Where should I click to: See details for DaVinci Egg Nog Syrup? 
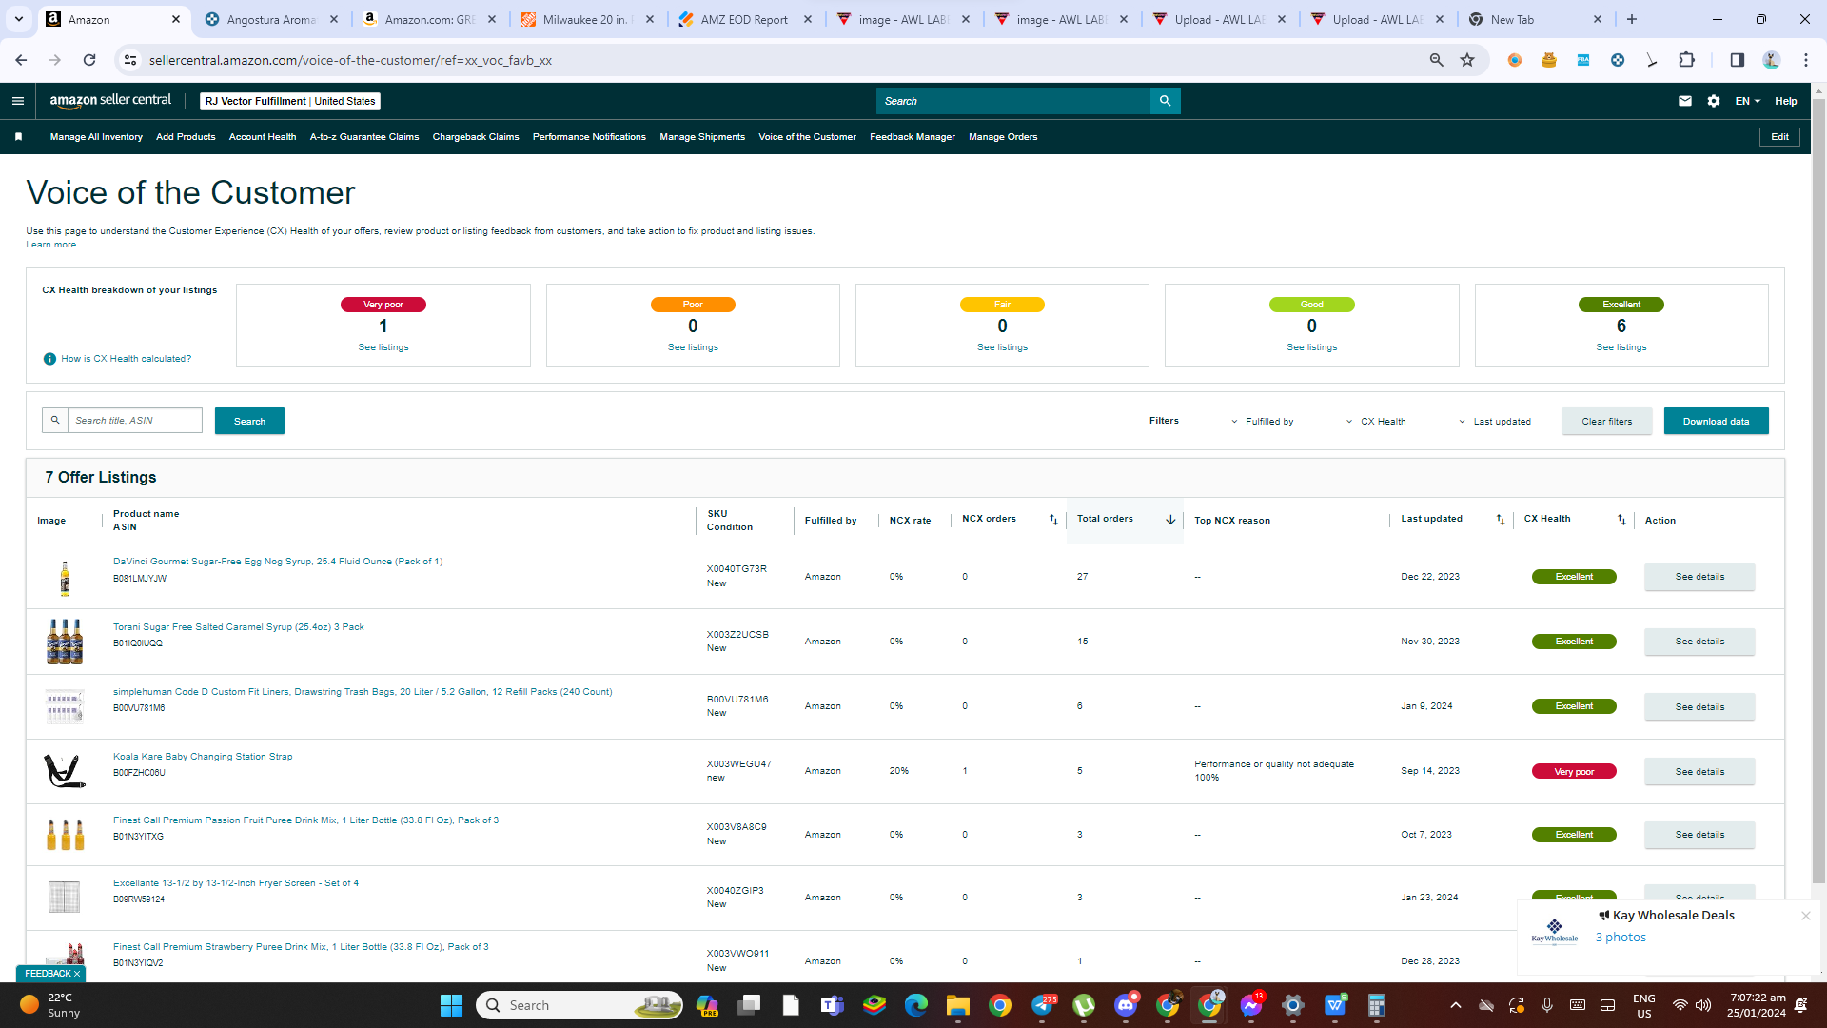pyautogui.click(x=1699, y=577)
